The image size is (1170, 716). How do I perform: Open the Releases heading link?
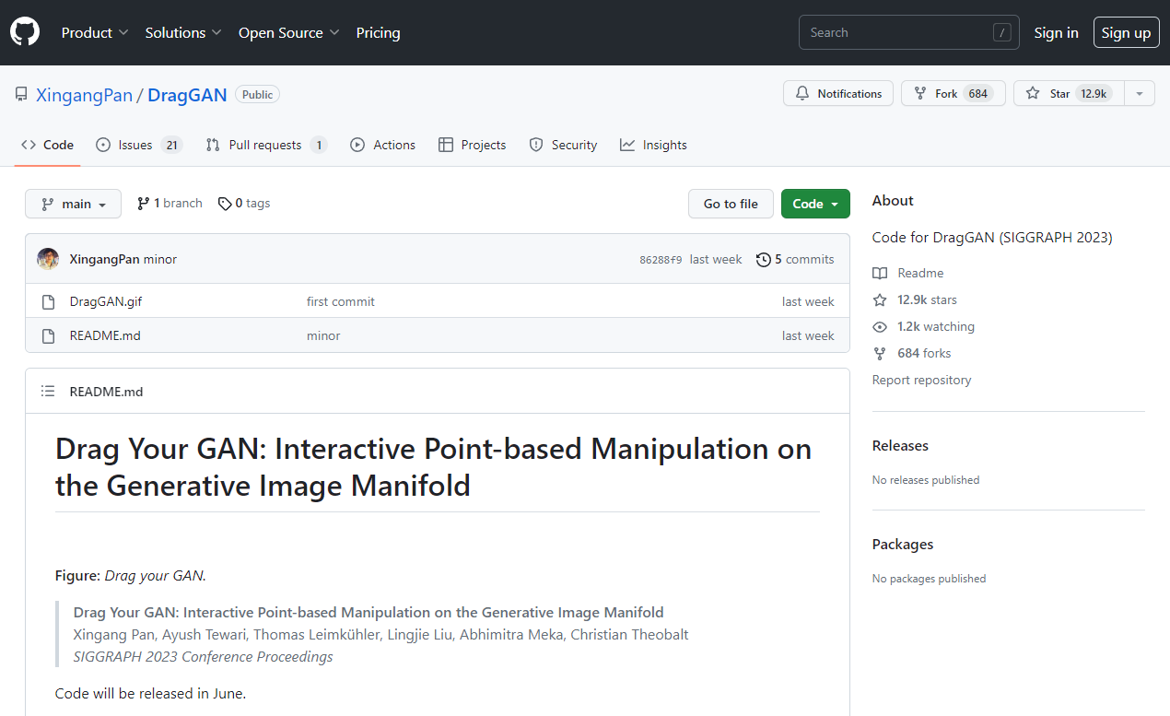[900, 446]
